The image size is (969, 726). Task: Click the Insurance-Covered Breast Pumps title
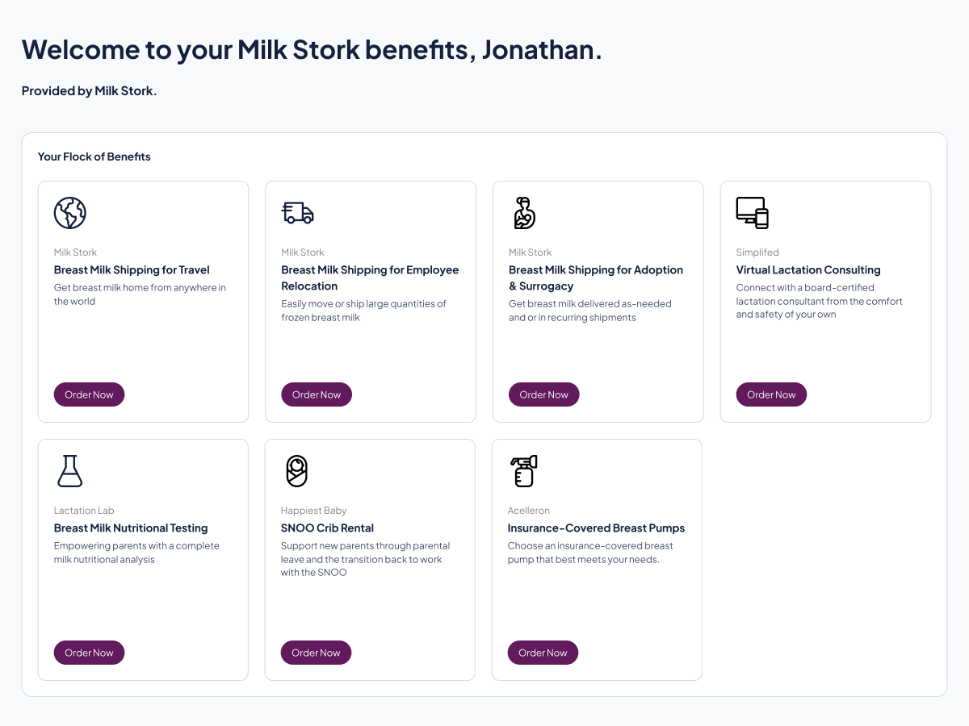pos(596,528)
